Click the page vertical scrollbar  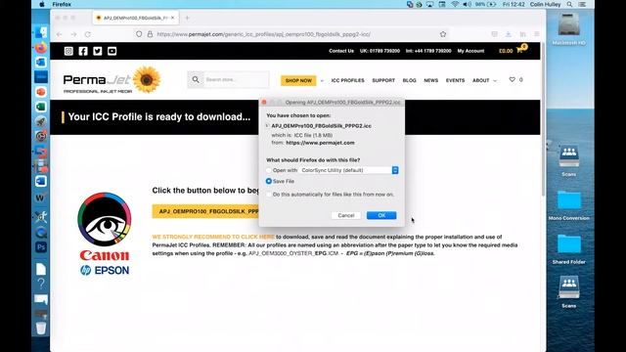click(544, 119)
